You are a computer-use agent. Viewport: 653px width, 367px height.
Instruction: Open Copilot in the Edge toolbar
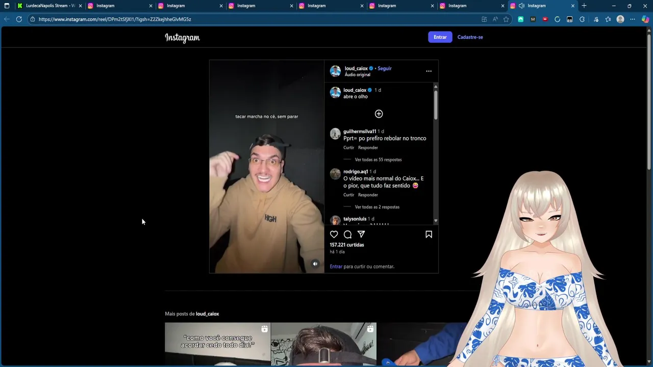point(645,19)
